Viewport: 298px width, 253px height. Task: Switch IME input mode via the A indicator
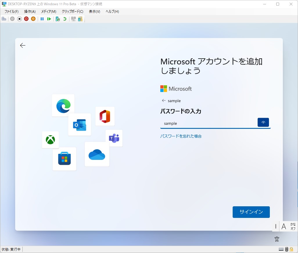pyautogui.click(x=284, y=226)
